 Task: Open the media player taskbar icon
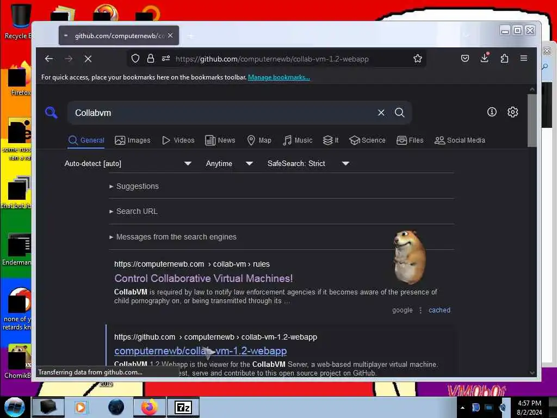coord(81,407)
